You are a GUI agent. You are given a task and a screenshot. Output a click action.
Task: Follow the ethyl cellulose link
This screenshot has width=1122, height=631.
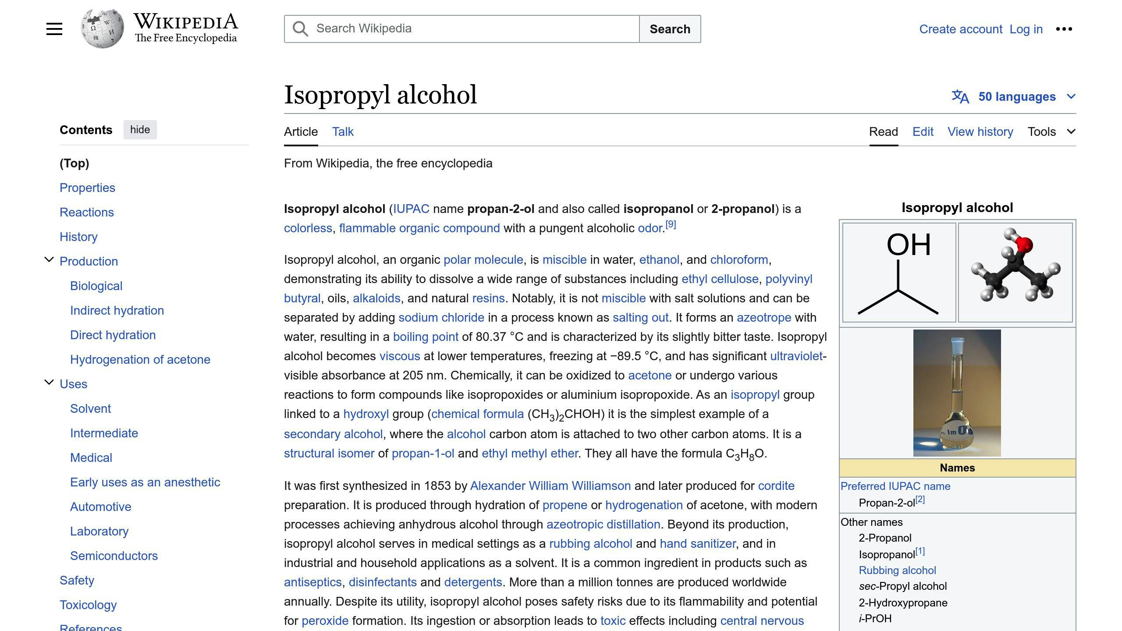tap(720, 279)
